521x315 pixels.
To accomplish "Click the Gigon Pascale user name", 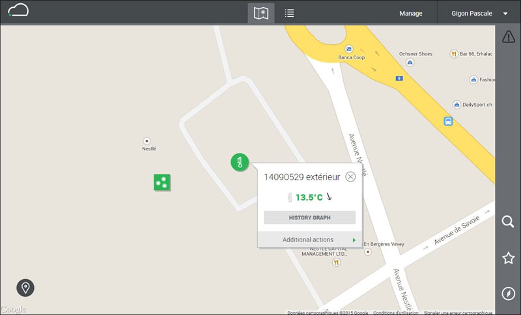I will tap(472, 13).
